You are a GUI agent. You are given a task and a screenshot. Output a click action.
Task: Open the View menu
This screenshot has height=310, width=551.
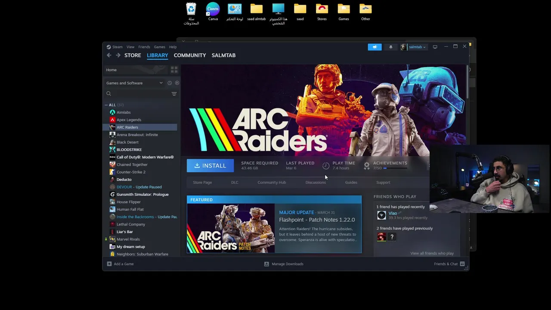130,47
